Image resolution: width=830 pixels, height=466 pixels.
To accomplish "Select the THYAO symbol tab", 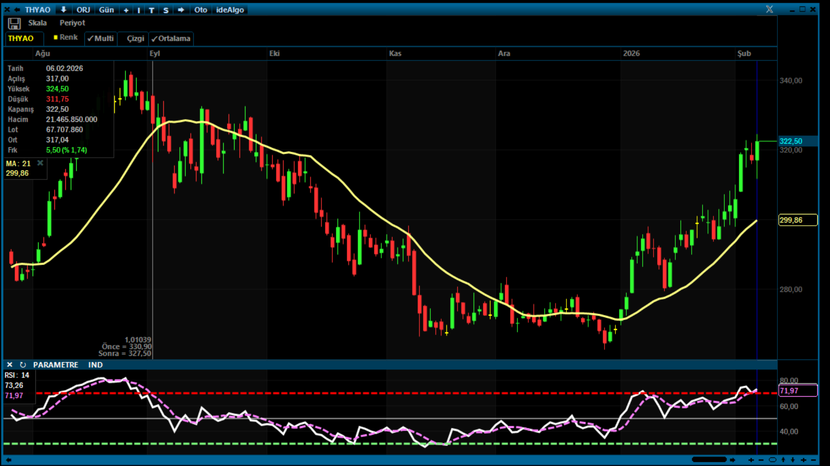I will point(21,39).
